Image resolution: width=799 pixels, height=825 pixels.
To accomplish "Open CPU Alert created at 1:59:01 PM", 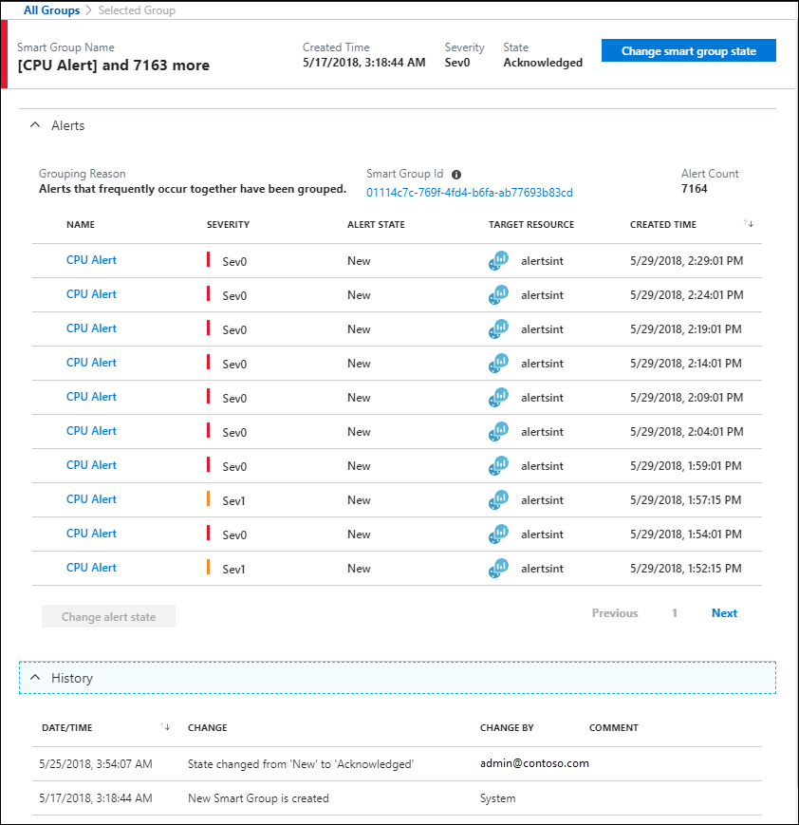I will pyautogui.click(x=91, y=465).
